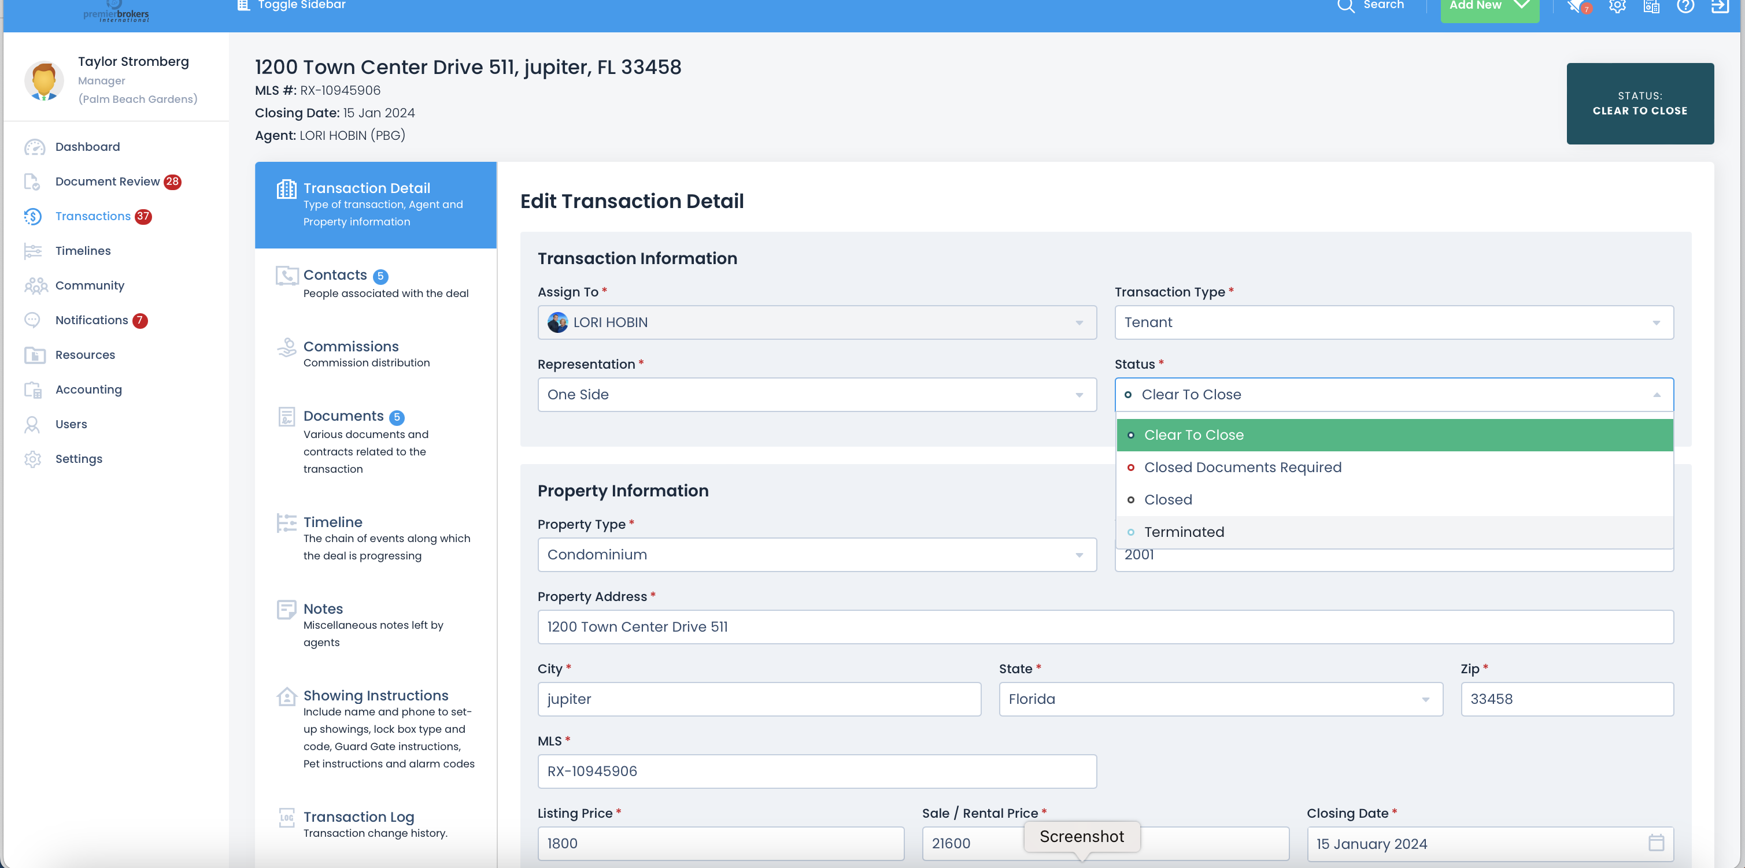Click the Showing Instructions house icon
1745x868 pixels.
coord(287,696)
